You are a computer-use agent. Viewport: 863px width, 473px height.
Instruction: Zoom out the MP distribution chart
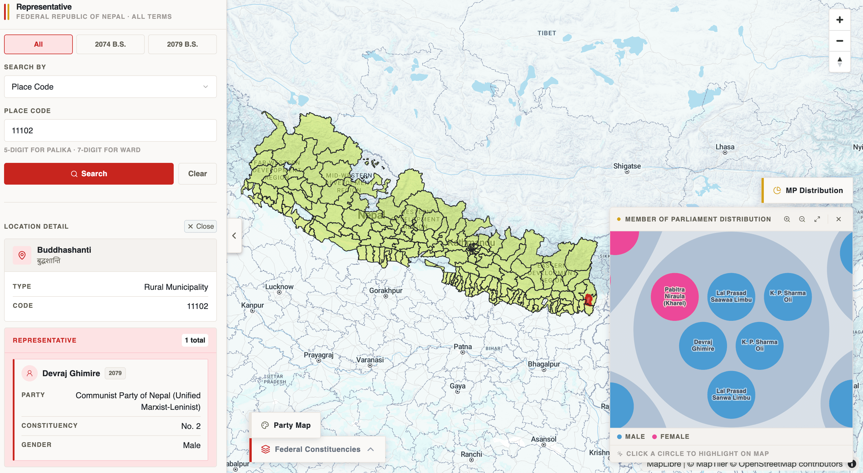(x=802, y=219)
